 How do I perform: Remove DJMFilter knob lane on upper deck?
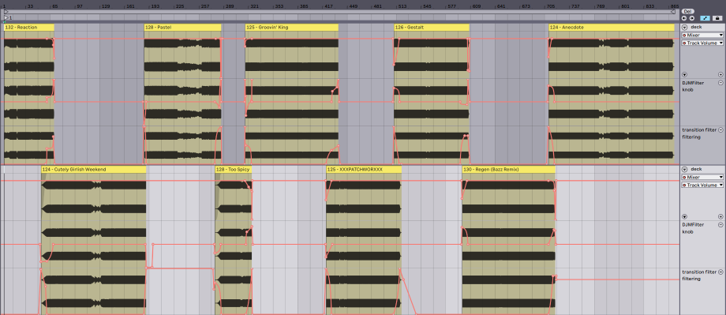pos(720,83)
